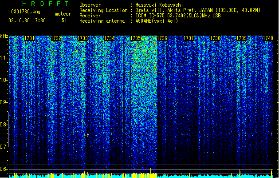Screen dimensions: 279x178
Task: Click the Observer label
Action: point(90,5)
